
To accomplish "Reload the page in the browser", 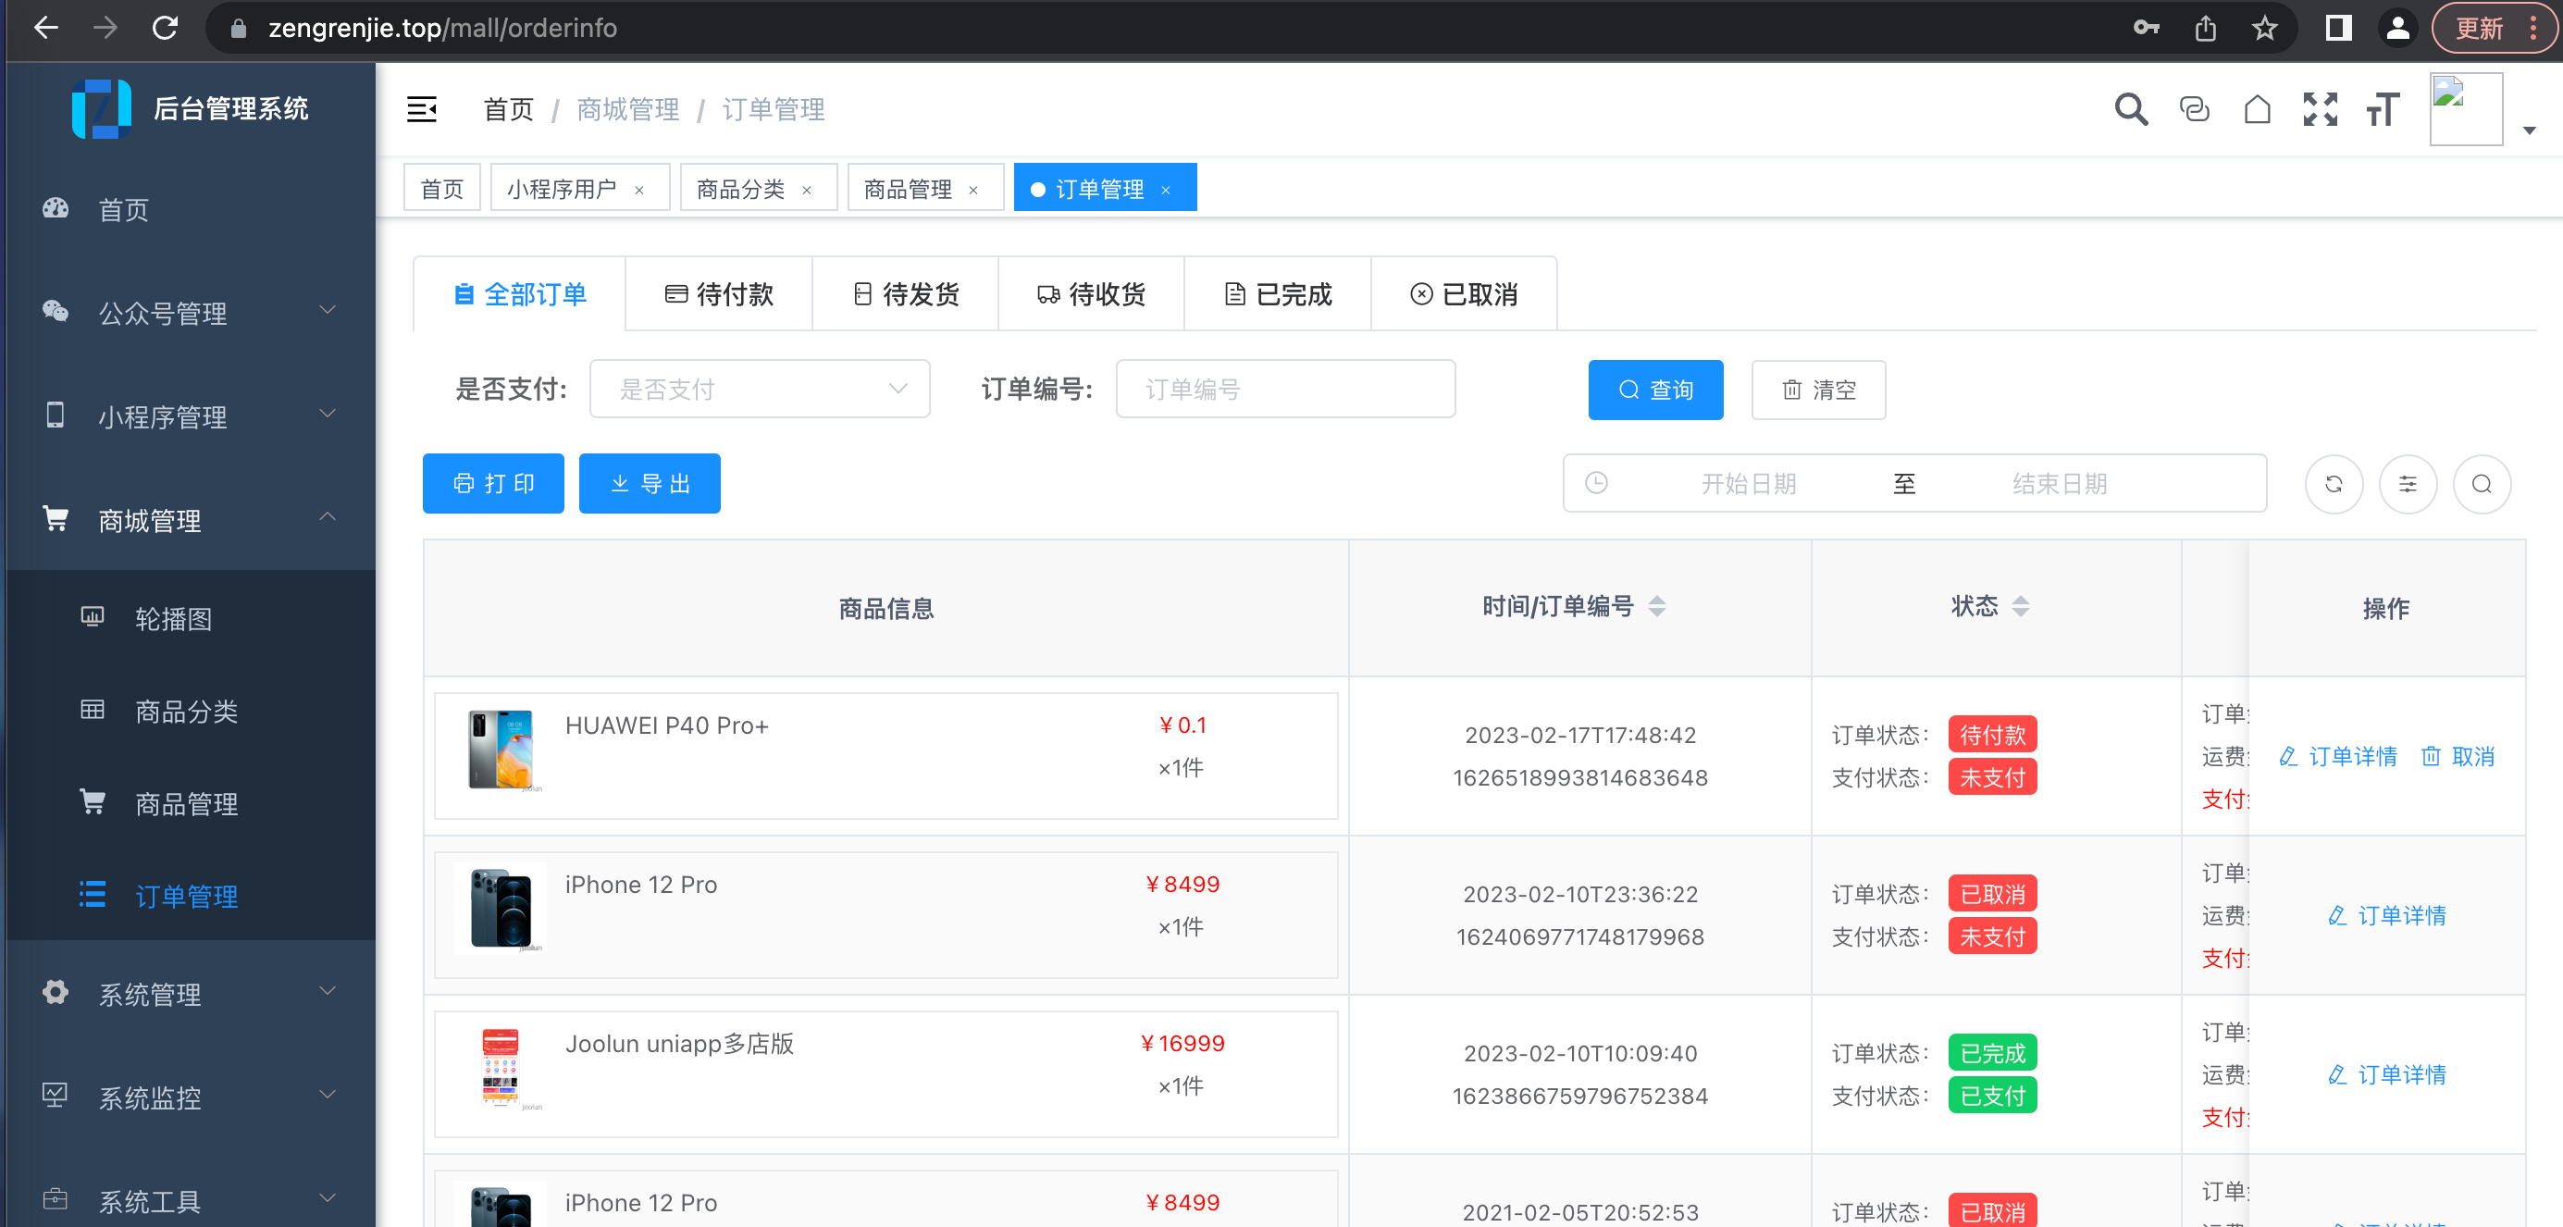I will pos(166,28).
